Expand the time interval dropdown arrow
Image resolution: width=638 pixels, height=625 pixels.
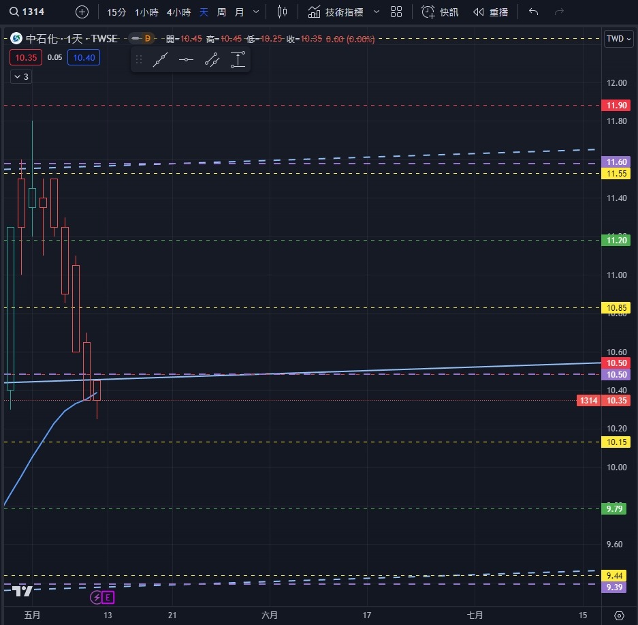pos(255,12)
